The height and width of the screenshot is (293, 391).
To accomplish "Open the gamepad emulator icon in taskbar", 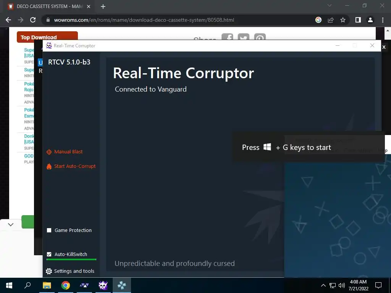I will 122,285.
